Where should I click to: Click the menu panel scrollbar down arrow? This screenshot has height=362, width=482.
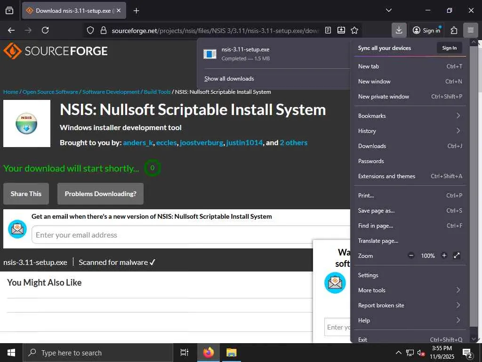tap(474, 339)
